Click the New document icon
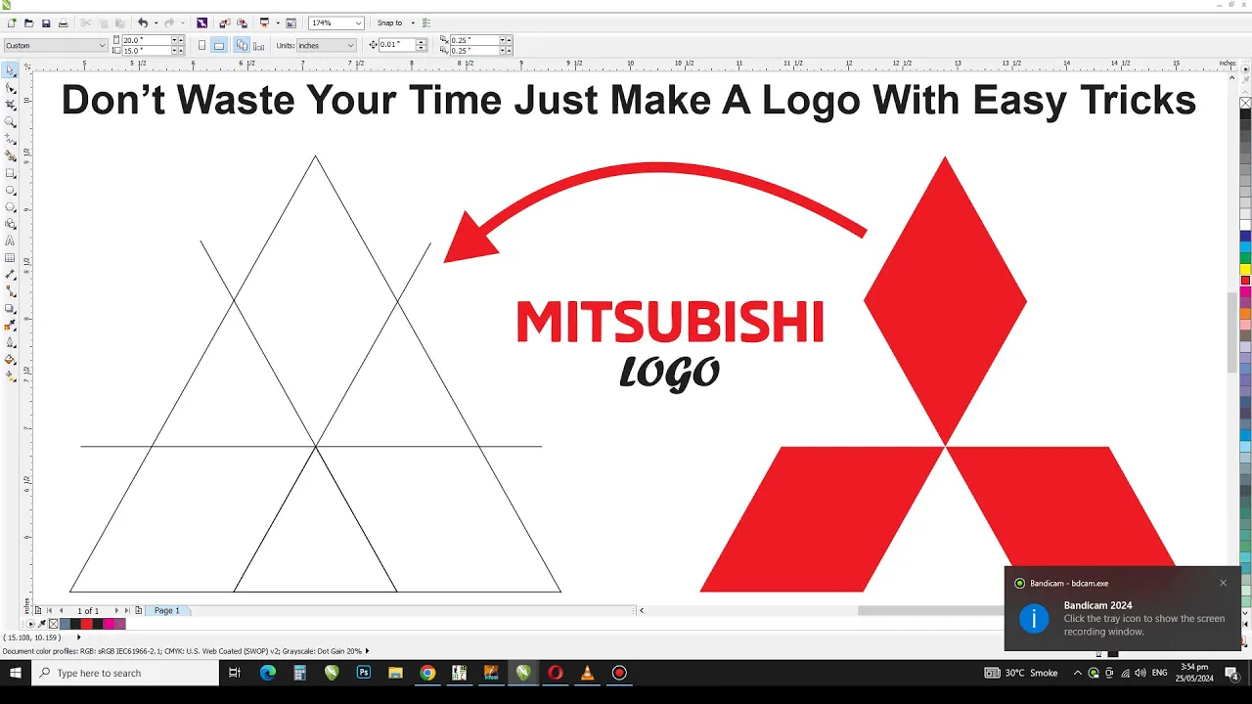 tap(12, 22)
